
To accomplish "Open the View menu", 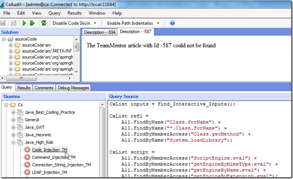I will (36, 13).
